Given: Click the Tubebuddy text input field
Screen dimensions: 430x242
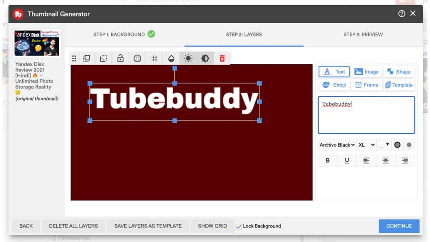Looking at the screenshot, I should 366,115.
